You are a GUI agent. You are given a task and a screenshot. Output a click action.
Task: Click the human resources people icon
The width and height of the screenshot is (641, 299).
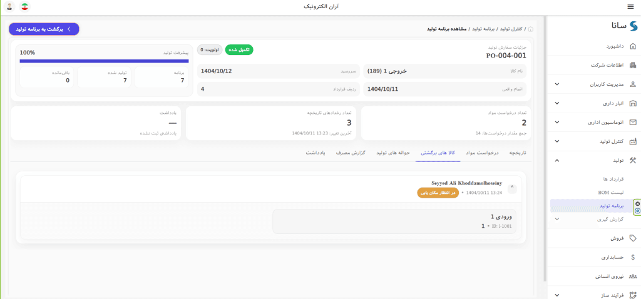point(633,276)
